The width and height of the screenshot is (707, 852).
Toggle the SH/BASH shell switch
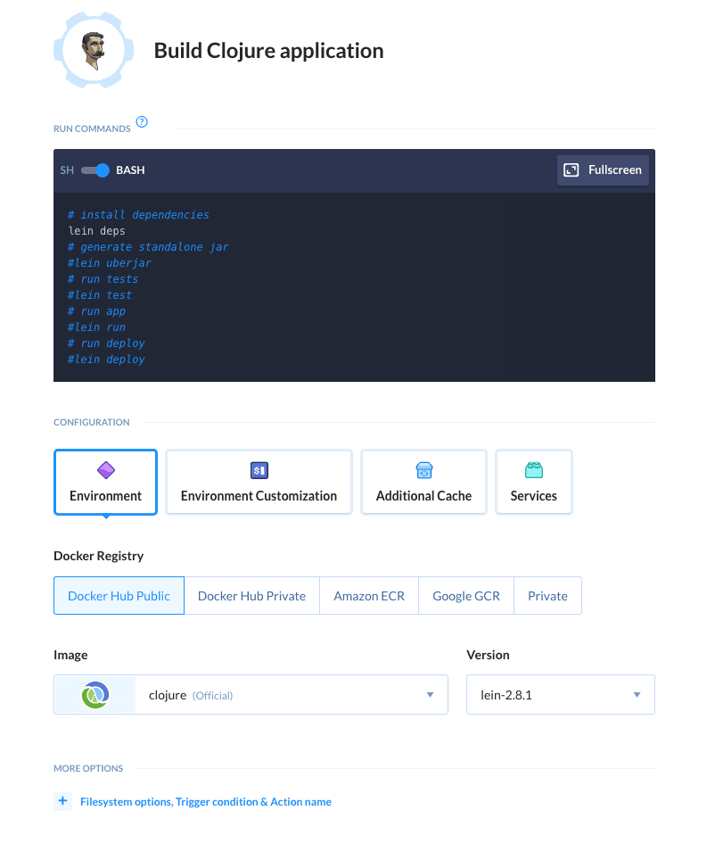coord(95,170)
